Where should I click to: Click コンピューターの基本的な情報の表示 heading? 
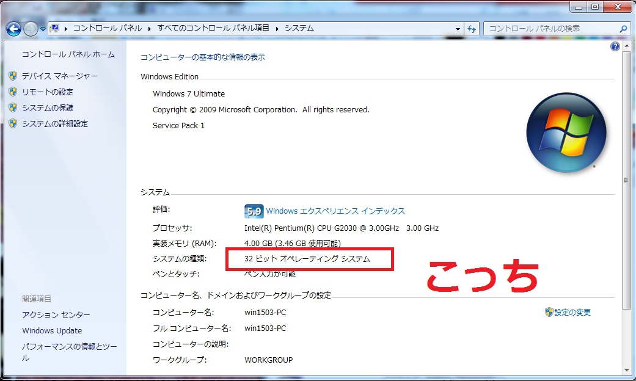pos(202,57)
